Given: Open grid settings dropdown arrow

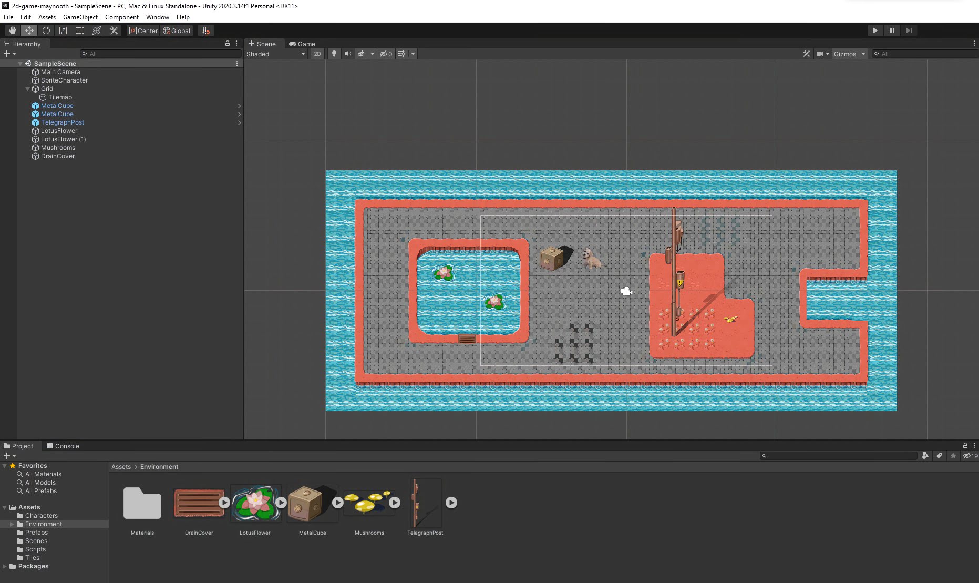Looking at the screenshot, I should pos(413,54).
